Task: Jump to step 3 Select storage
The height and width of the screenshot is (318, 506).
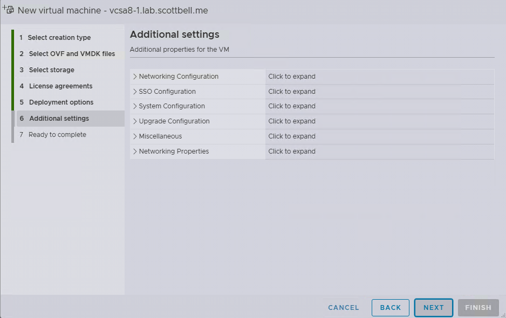Action: pyautogui.click(x=51, y=70)
